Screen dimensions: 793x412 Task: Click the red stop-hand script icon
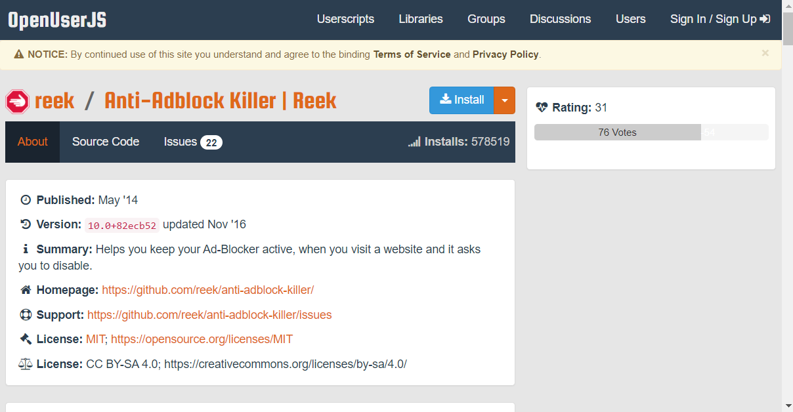tap(17, 101)
